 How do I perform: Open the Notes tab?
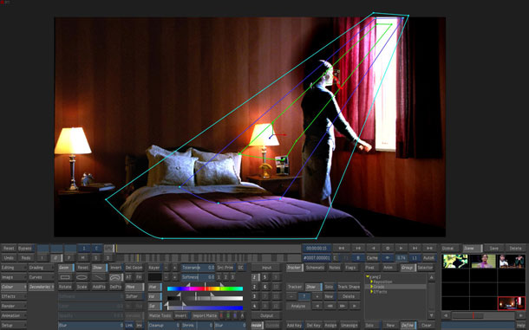click(x=335, y=268)
